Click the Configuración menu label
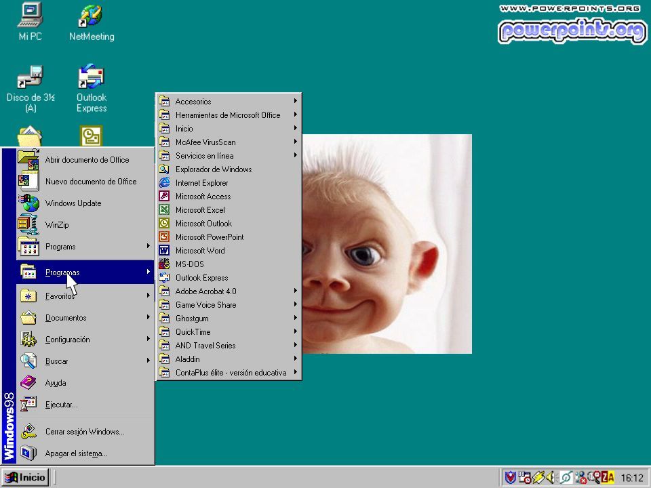 coord(67,340)
